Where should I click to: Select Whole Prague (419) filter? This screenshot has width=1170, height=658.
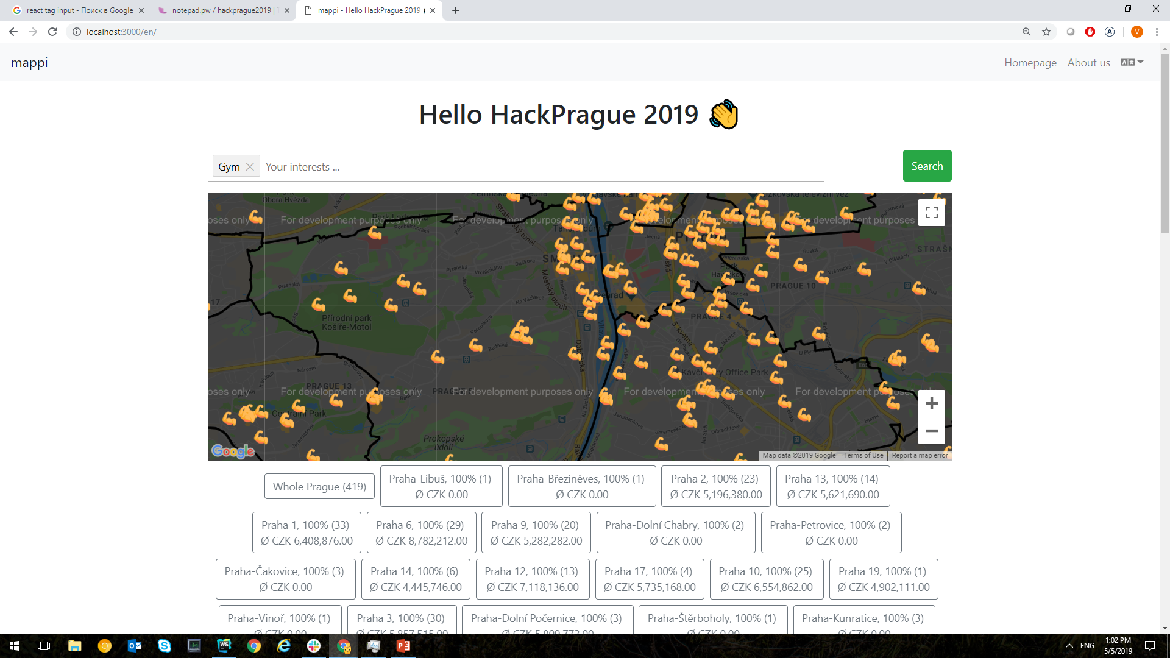click(319, 486)
